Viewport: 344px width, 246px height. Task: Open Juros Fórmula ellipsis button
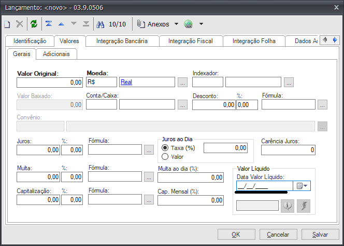coord(149,150)
